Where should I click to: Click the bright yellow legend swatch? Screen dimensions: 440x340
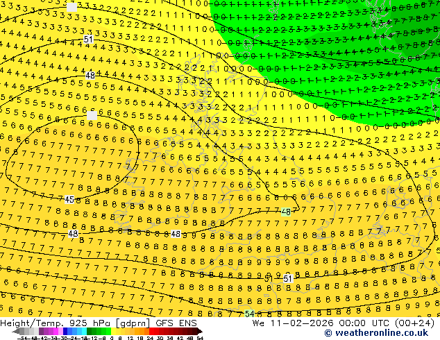click(114, 331)
